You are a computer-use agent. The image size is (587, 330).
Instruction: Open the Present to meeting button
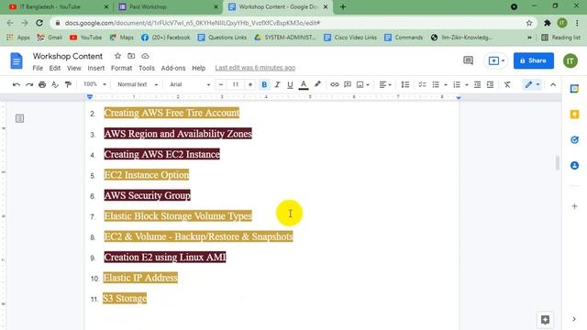point(496,60)
